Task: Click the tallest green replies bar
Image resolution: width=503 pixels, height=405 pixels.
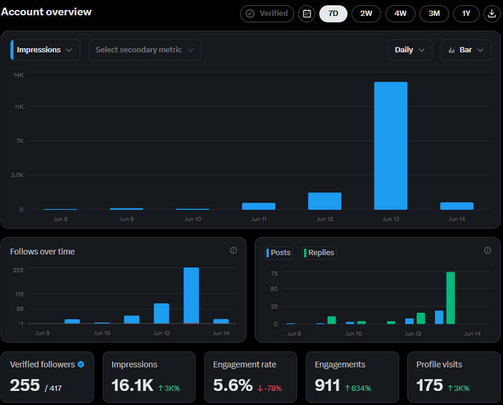Action: point(450,298)
